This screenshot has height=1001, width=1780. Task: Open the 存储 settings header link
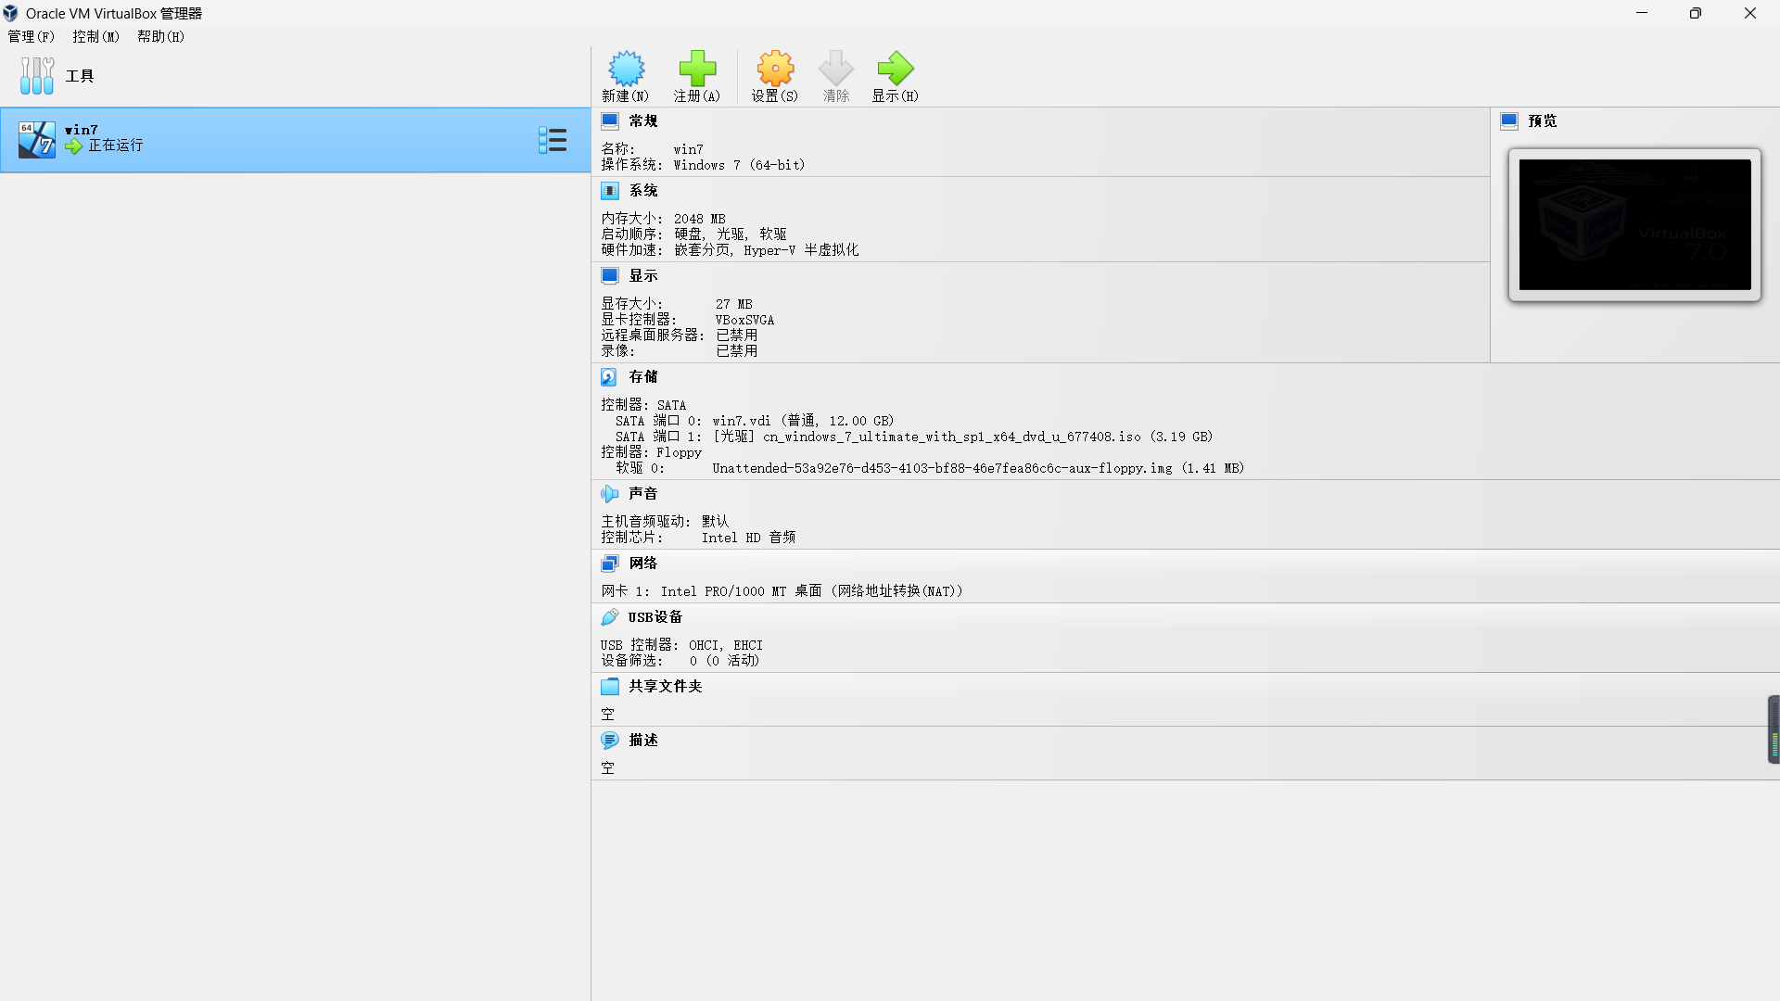643,377
